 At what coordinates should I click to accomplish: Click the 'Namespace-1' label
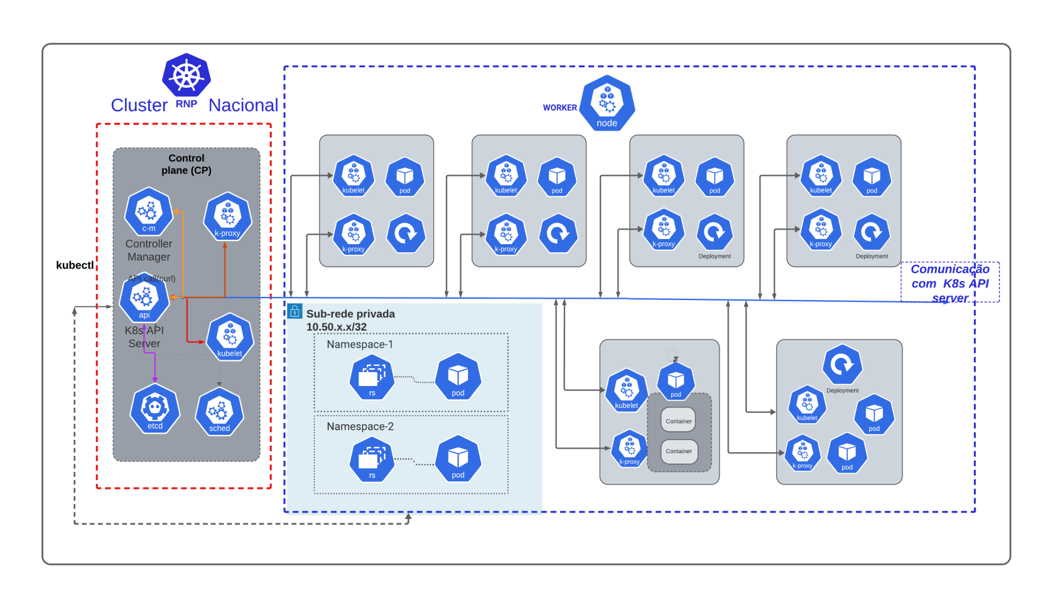click(x=360, y=345)
